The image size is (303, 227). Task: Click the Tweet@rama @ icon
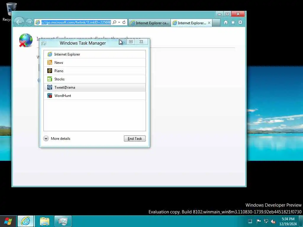(50, 87)
